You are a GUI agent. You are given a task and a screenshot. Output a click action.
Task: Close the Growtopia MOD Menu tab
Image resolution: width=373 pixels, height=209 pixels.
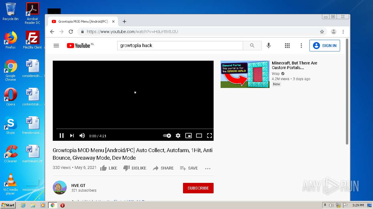tap(113, 21)
